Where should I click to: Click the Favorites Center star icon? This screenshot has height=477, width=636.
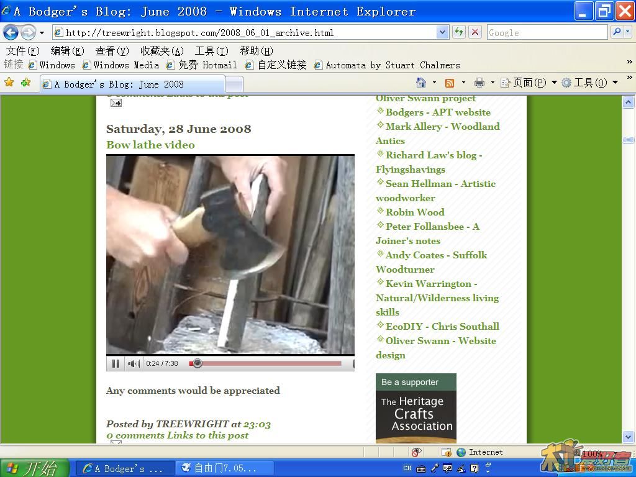click(x=9, y=83)
